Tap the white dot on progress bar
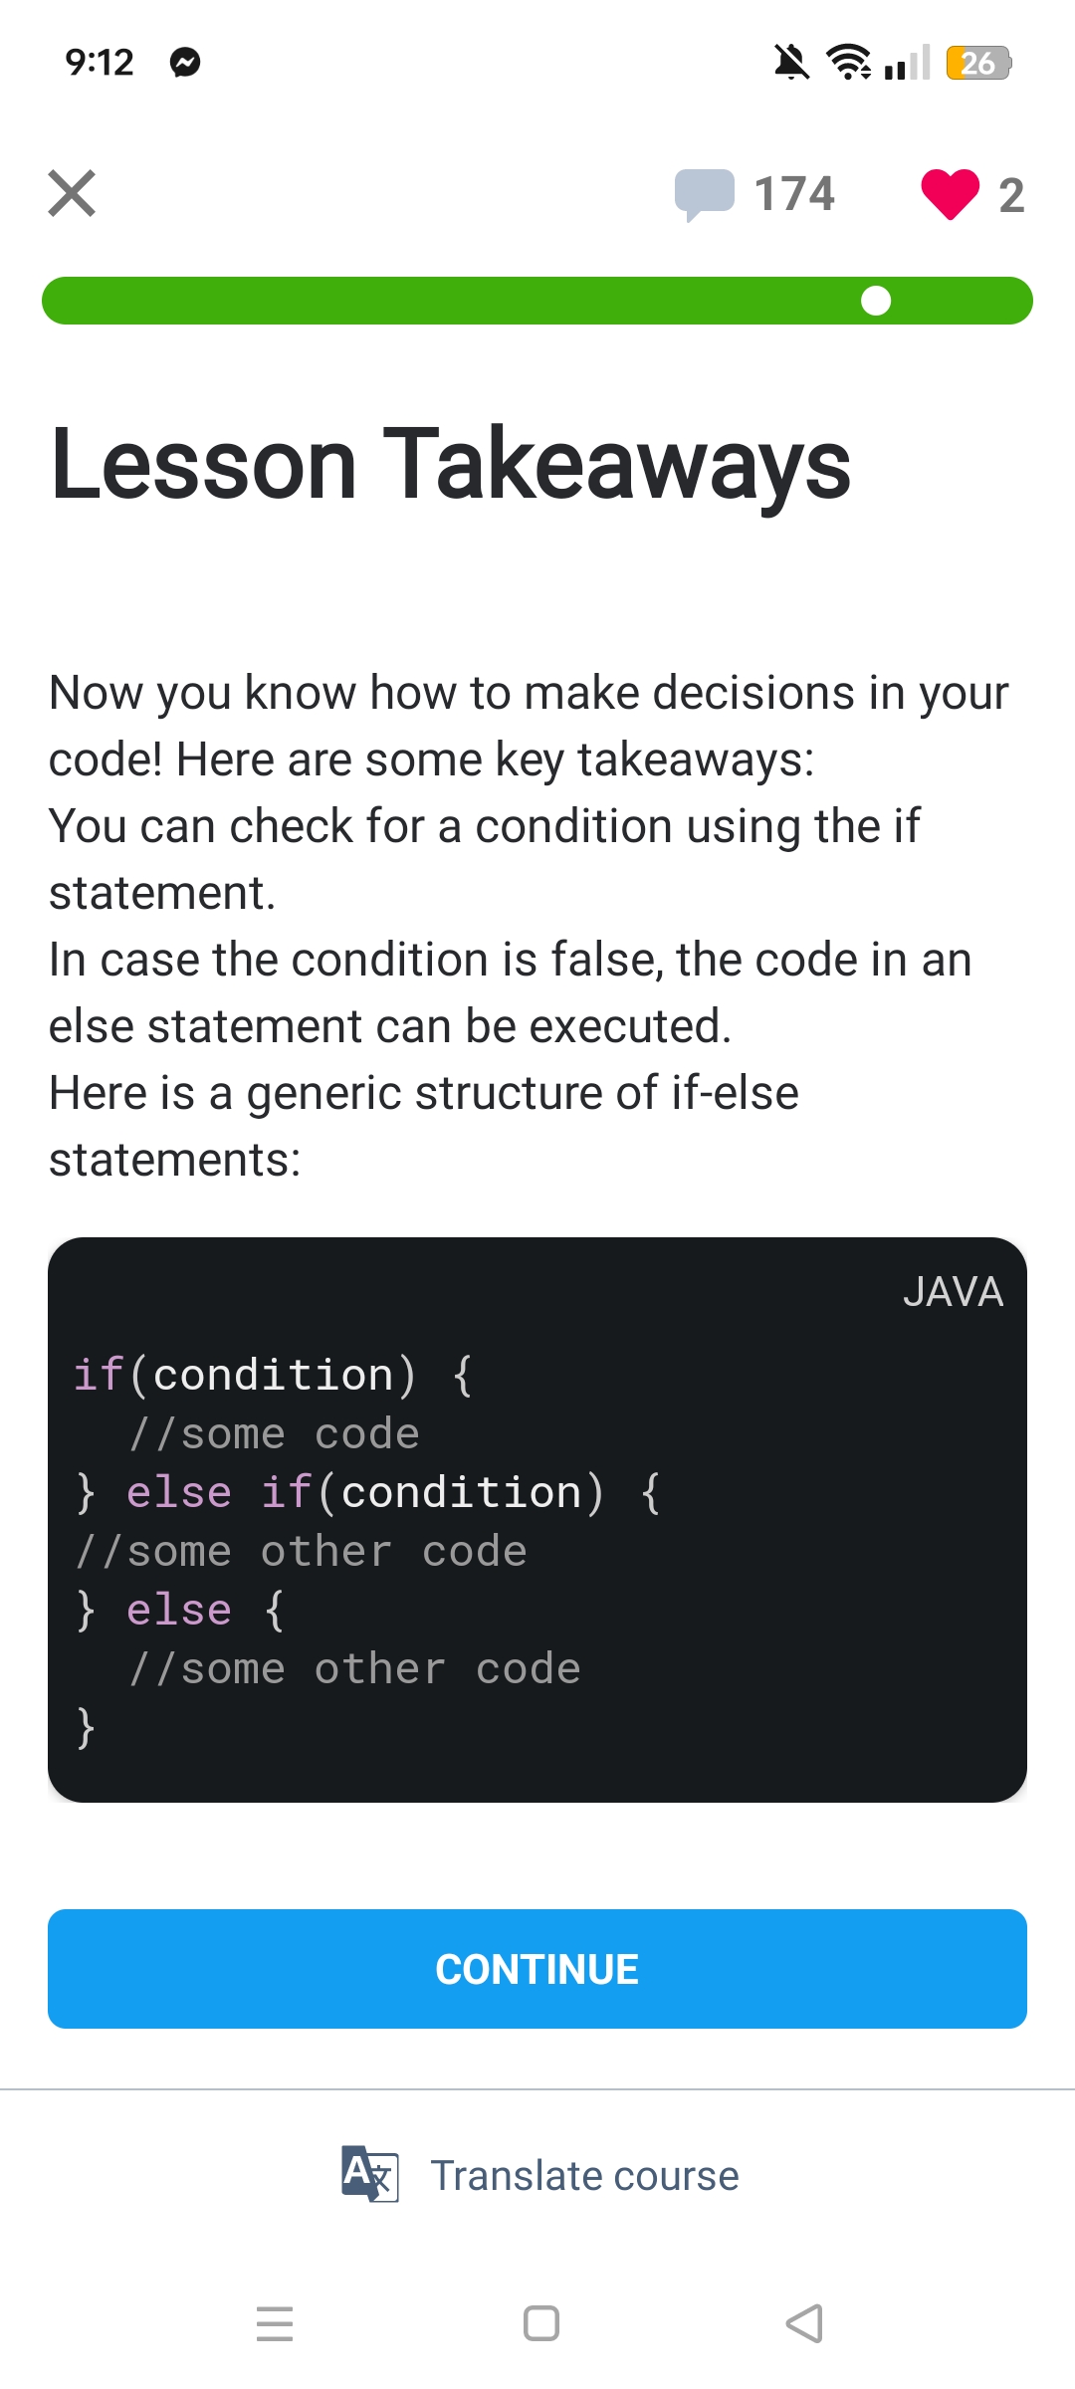The width and height of the screenshot is (1075, 2389). [876, 301]
